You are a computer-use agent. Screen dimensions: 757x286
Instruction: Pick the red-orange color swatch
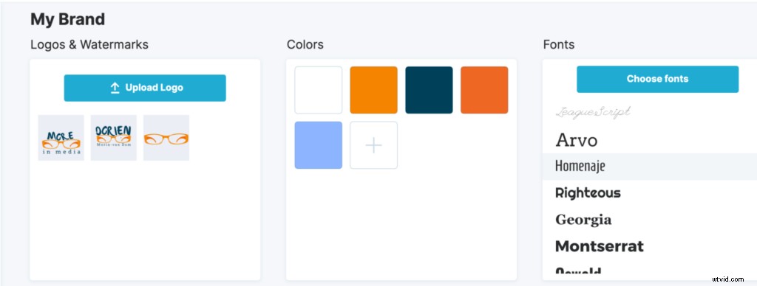[x=484, y=90]
